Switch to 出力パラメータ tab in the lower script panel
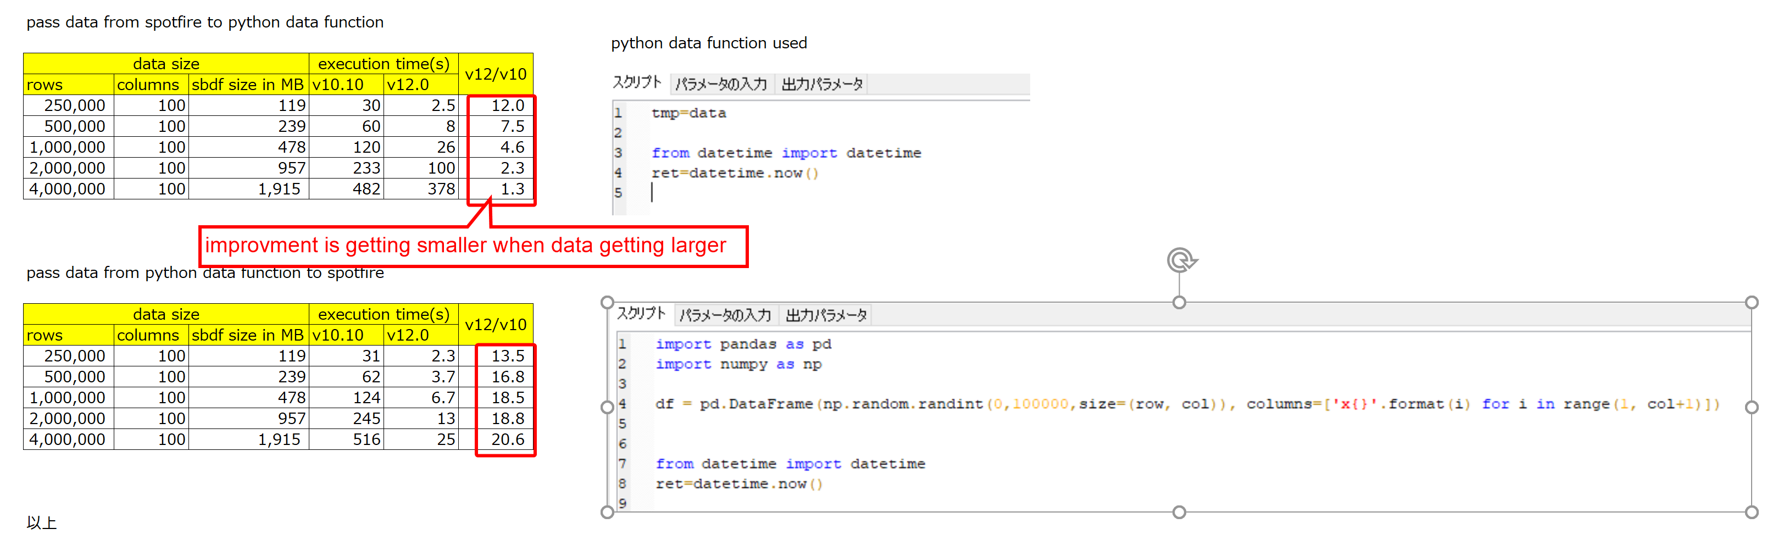The height and width of the screenshot is (540, 1778). point(825,315)
